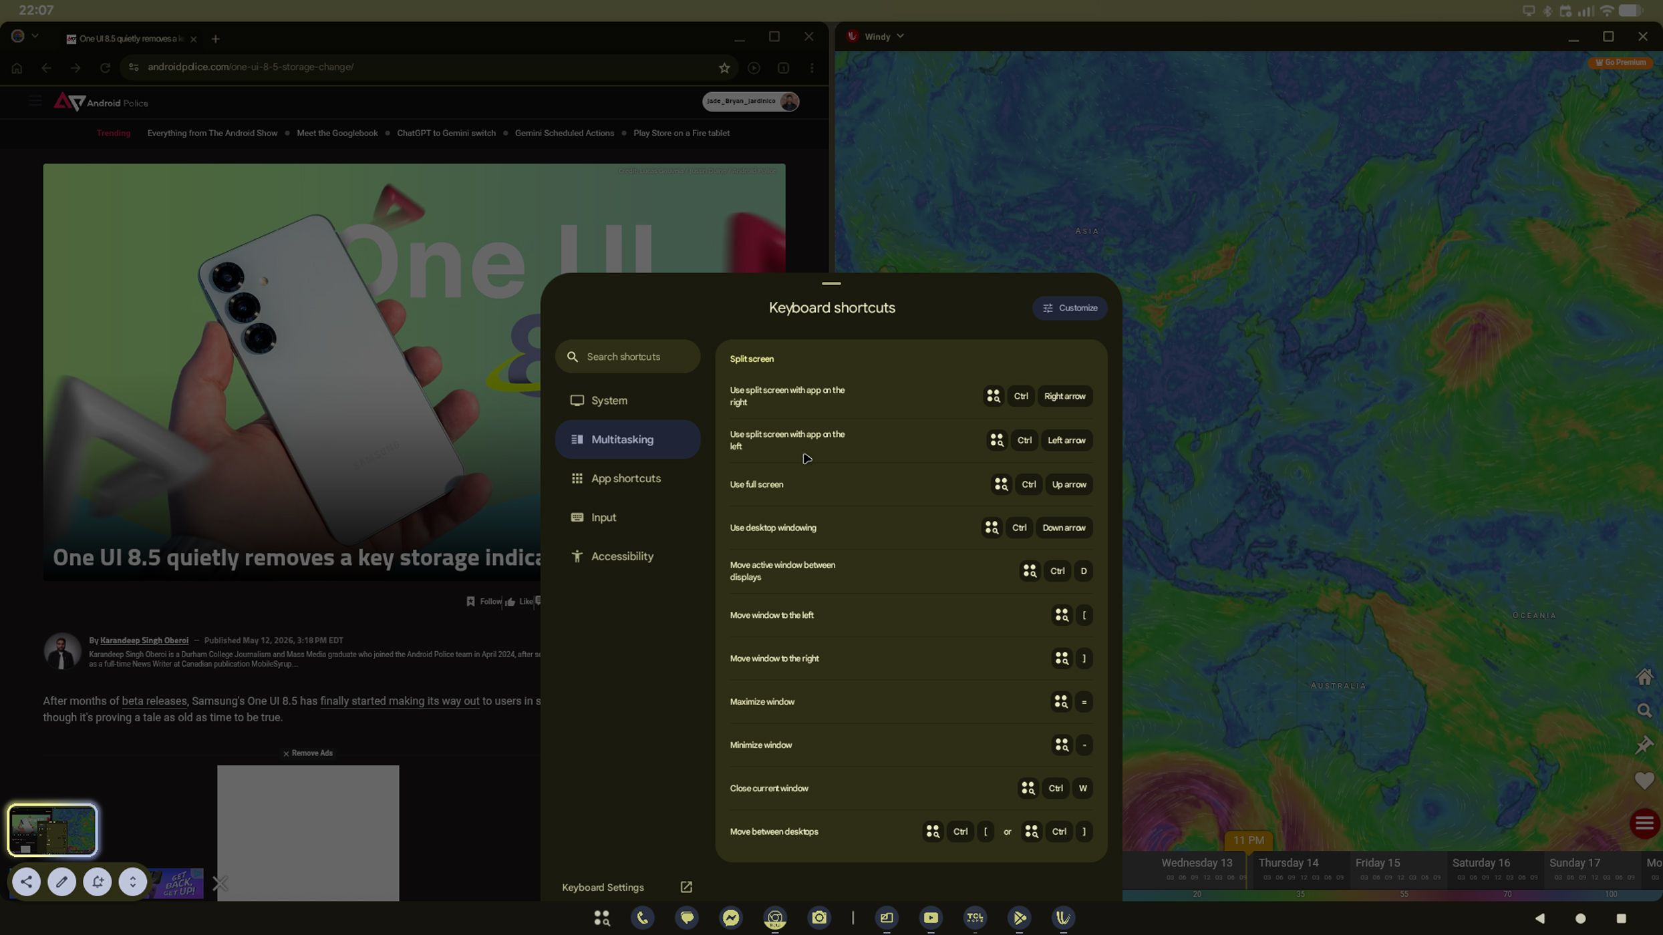Select the Input shortcuts category
Screen dimensions: 1663x935
coord(627,518)
